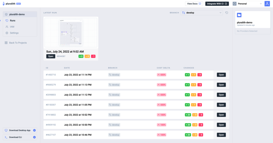Click 100% cost delta in row #4627107

(161, 135)
